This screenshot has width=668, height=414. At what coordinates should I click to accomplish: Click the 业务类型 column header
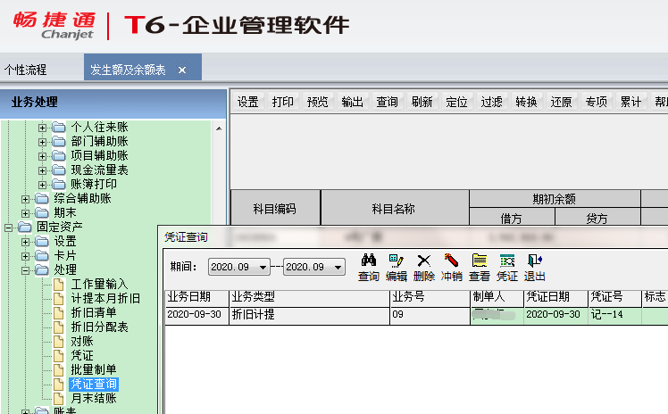(309, 298)
